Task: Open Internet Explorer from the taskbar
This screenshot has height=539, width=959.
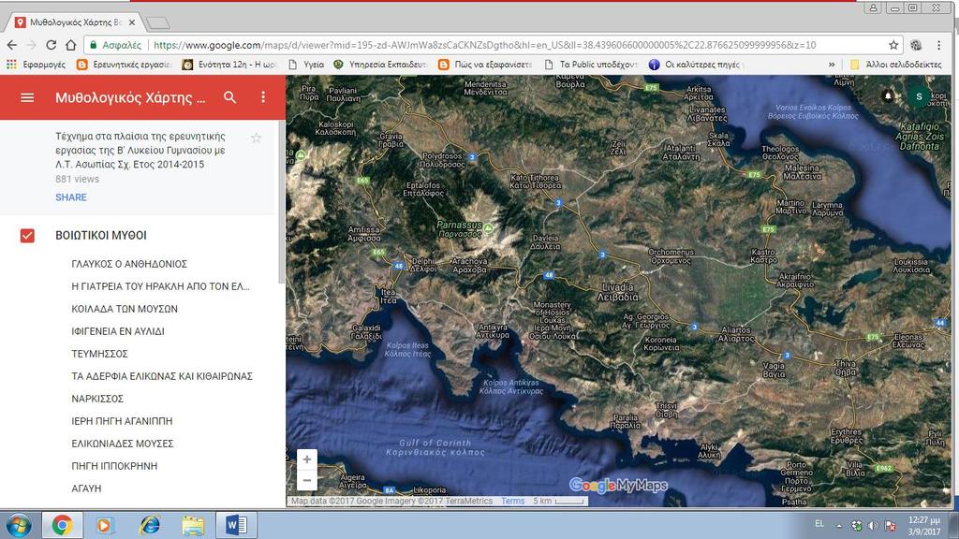Action: 149,525
